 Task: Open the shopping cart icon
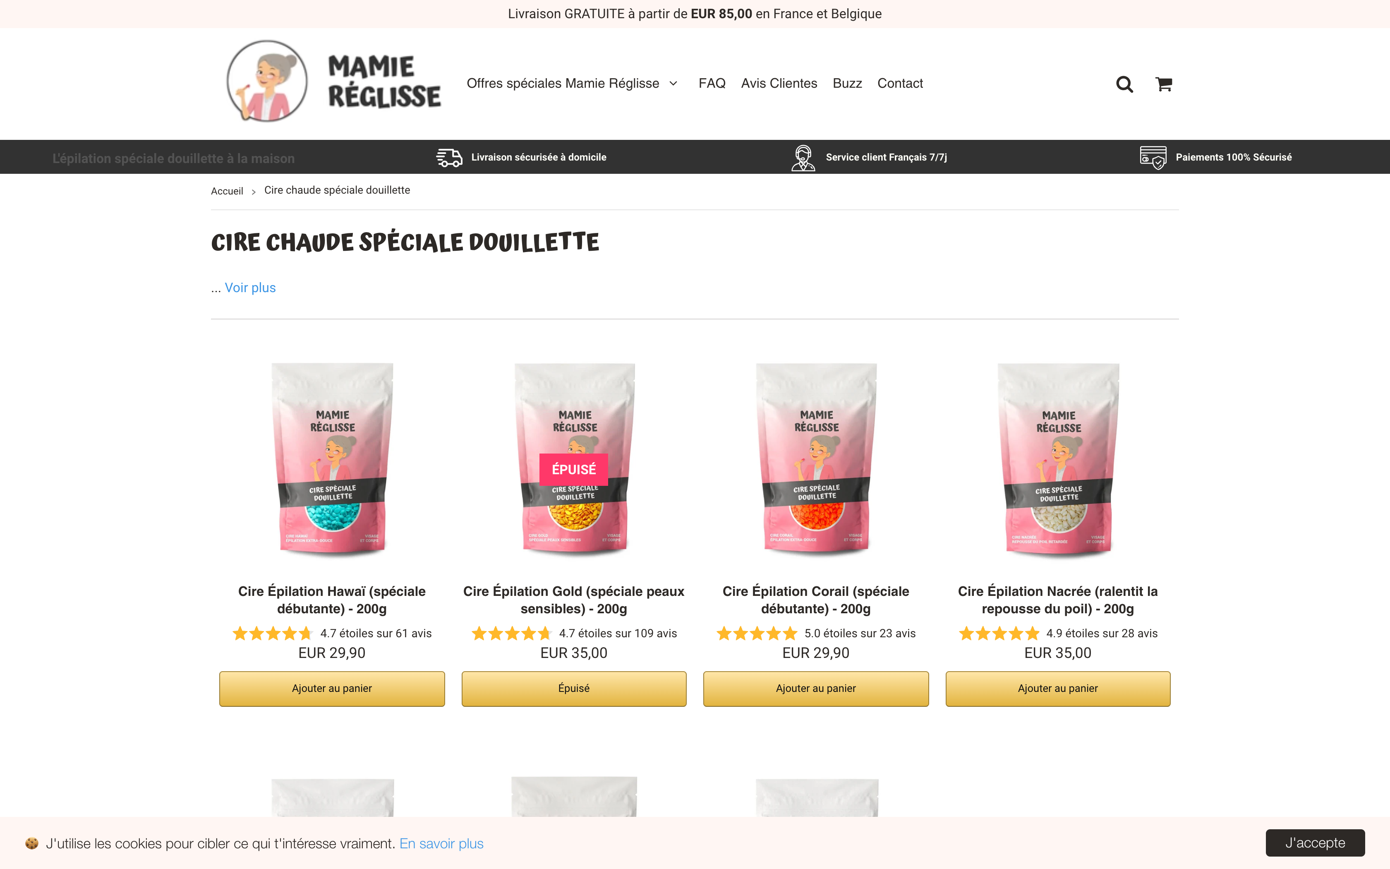[x=1164, y=84]
